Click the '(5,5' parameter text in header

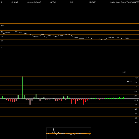coord(71,2)
